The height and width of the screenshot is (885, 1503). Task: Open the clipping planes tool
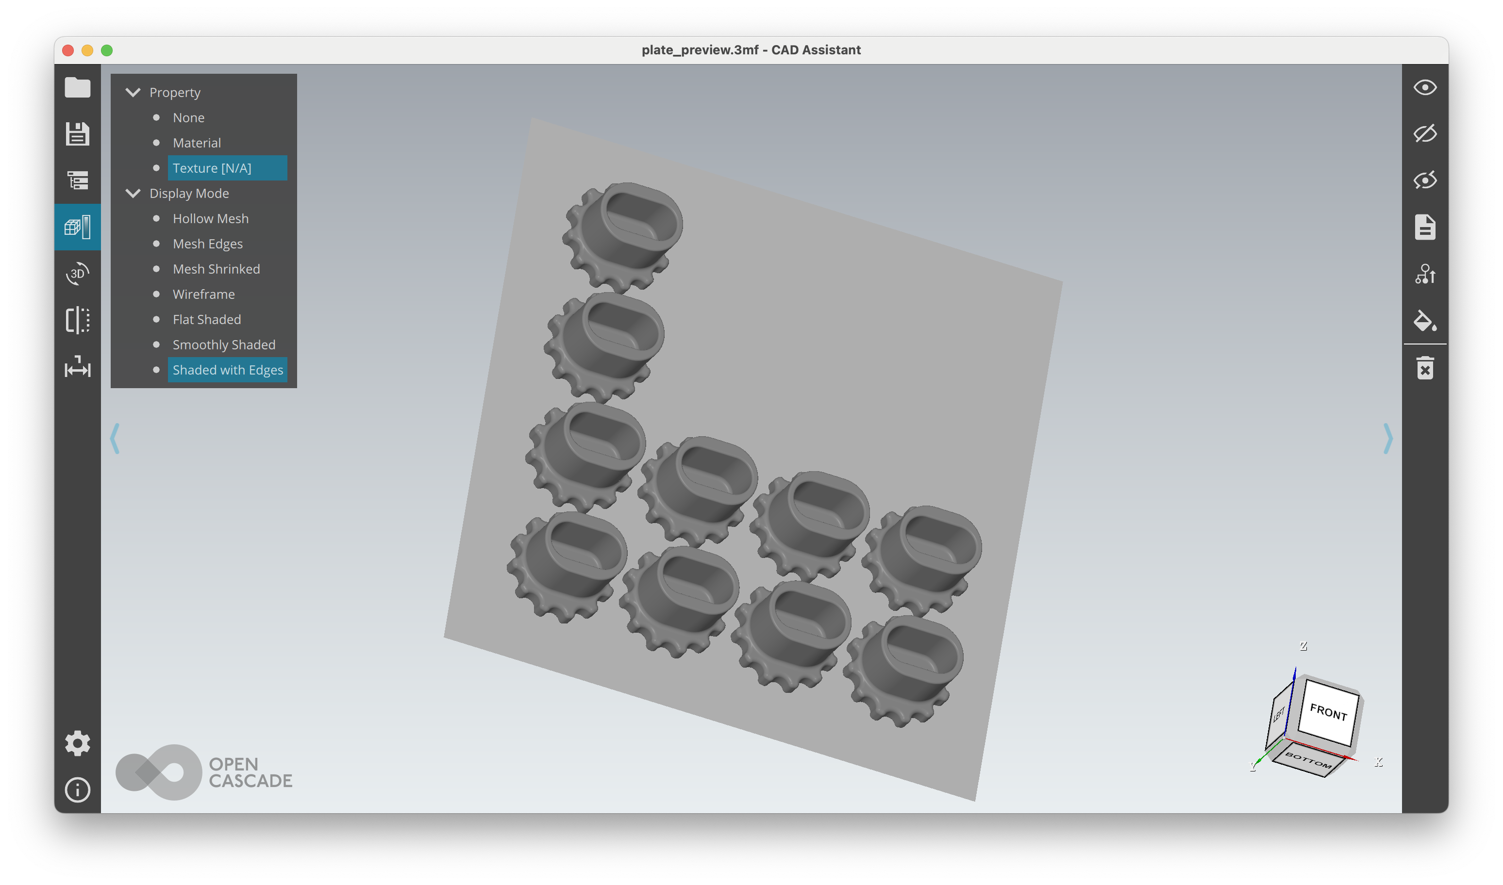(77, 321)
